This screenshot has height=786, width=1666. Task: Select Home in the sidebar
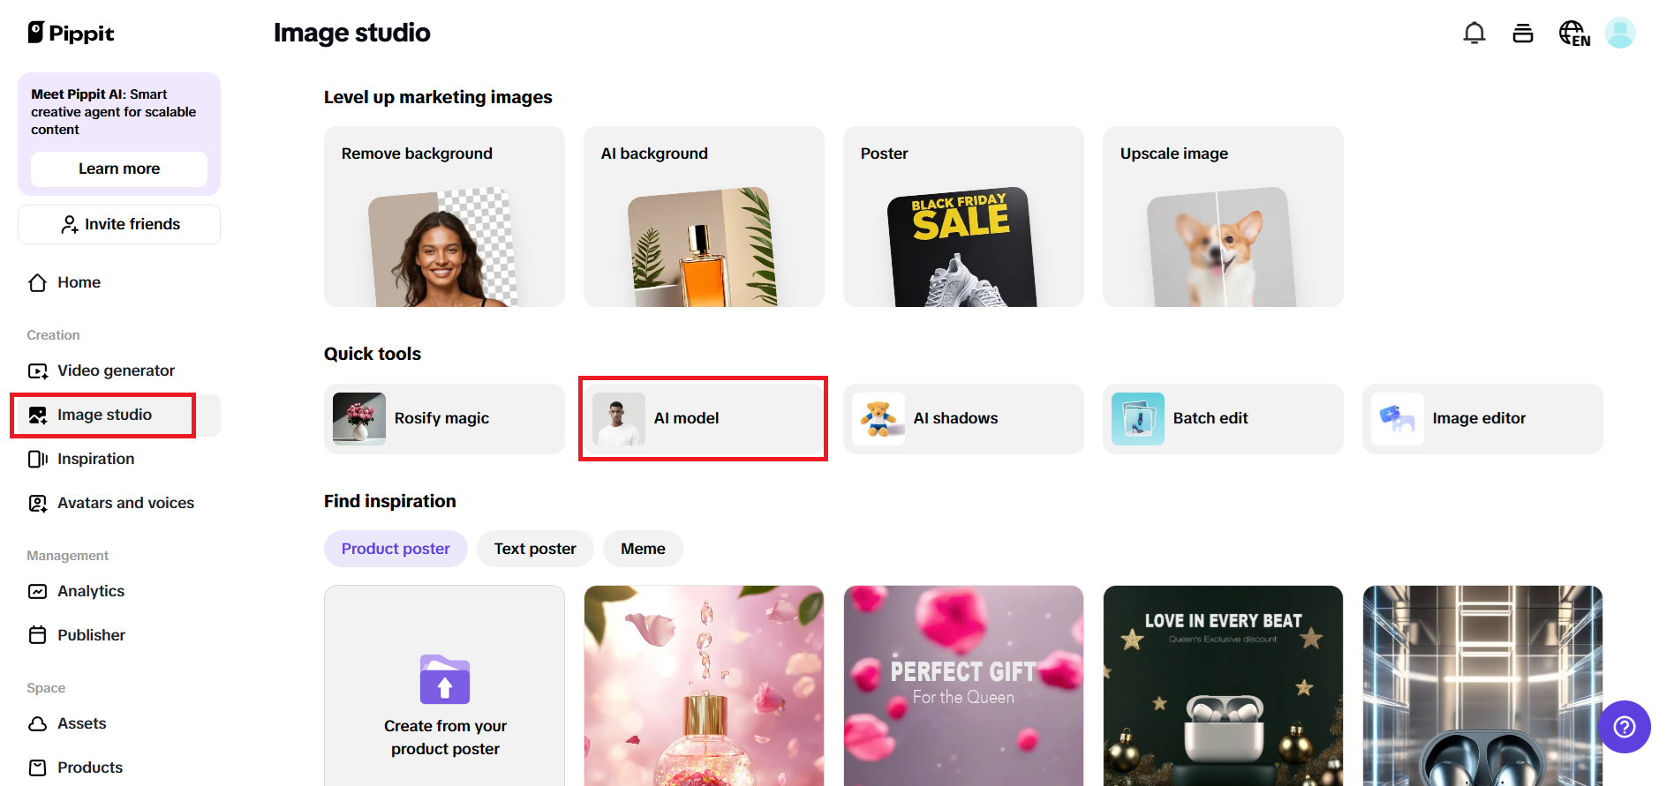click(x=78, y=282)
